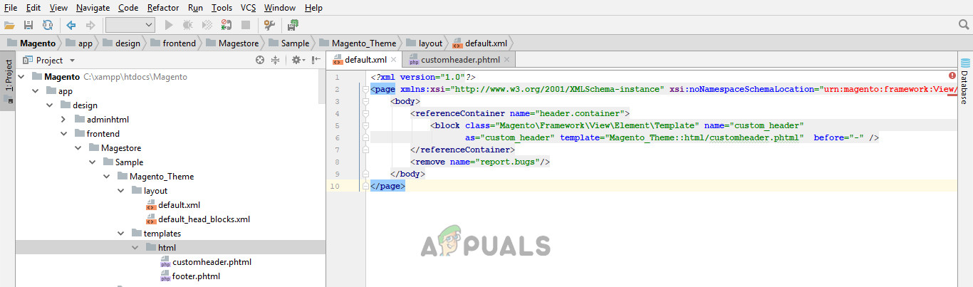This screenshot has height=287, width=973.
Task: Click Collapse All in the Project panel
Action: pos(276,61)
